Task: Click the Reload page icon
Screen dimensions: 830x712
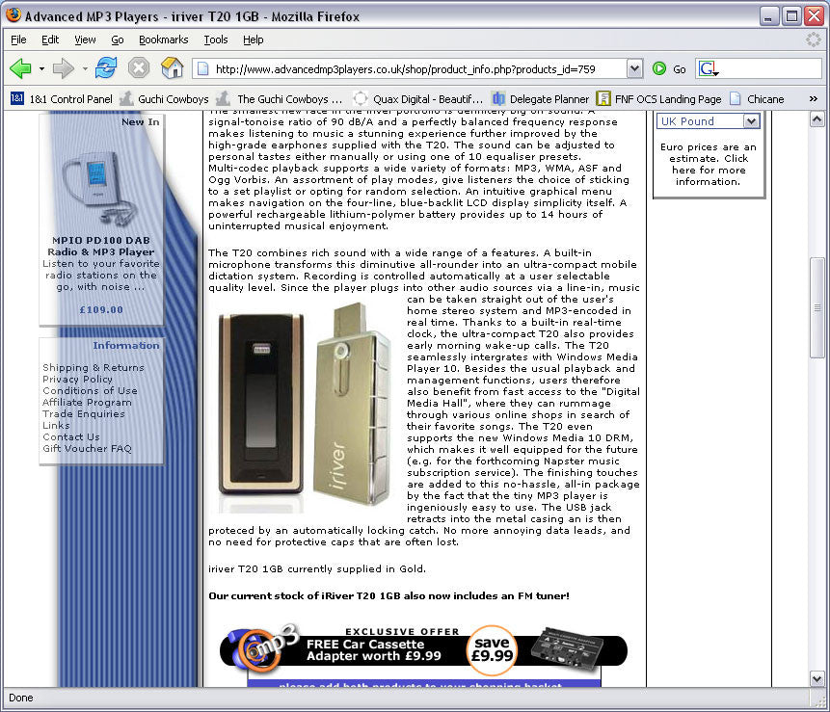Action: click(x=106, y=68)
